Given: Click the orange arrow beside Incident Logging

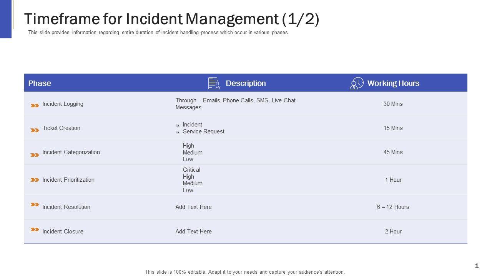Looking at the screenshot, I should tap(35, 105).
